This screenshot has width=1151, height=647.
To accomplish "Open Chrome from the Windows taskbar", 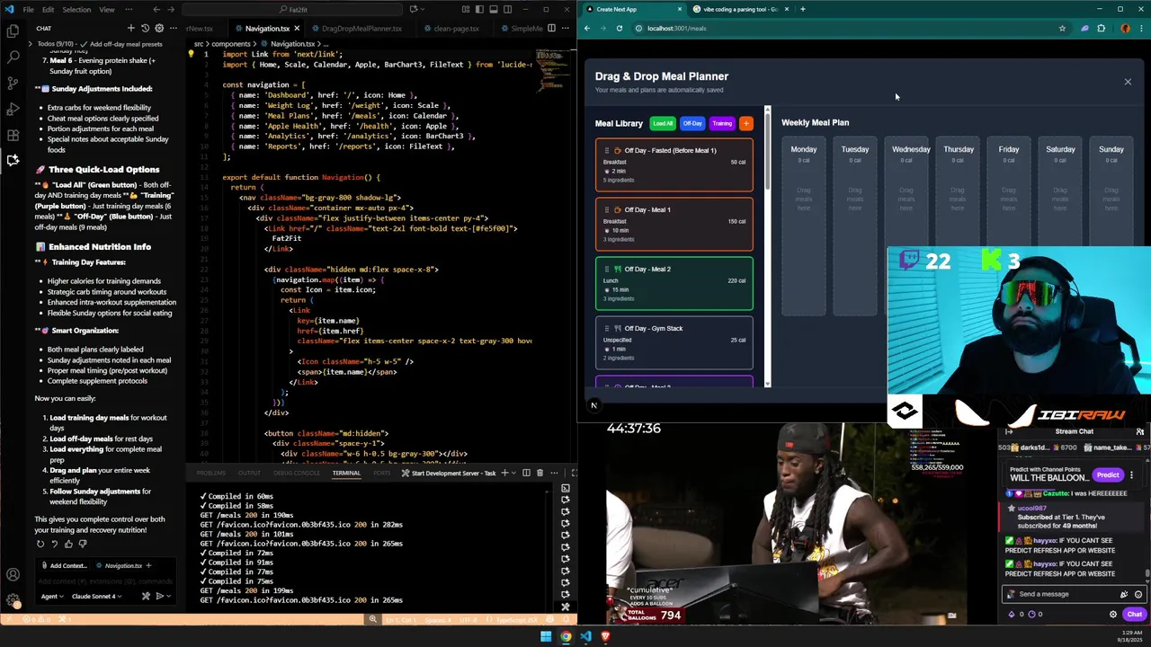I will [566, 636].
